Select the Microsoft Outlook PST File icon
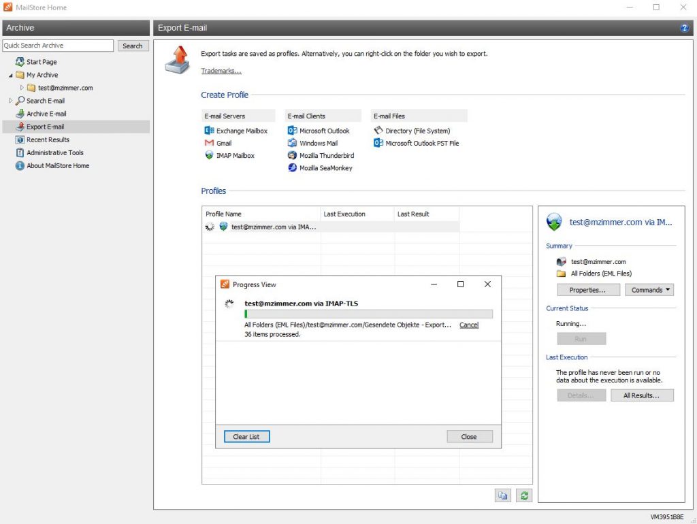 click(378, 144)
